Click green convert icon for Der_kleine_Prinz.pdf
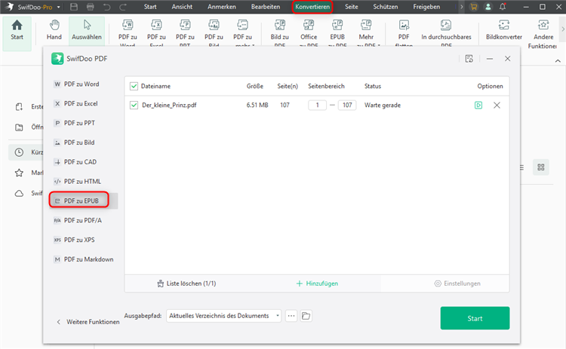Image resolution: width=566 pixels, height=349 pixels. (478, 106)
